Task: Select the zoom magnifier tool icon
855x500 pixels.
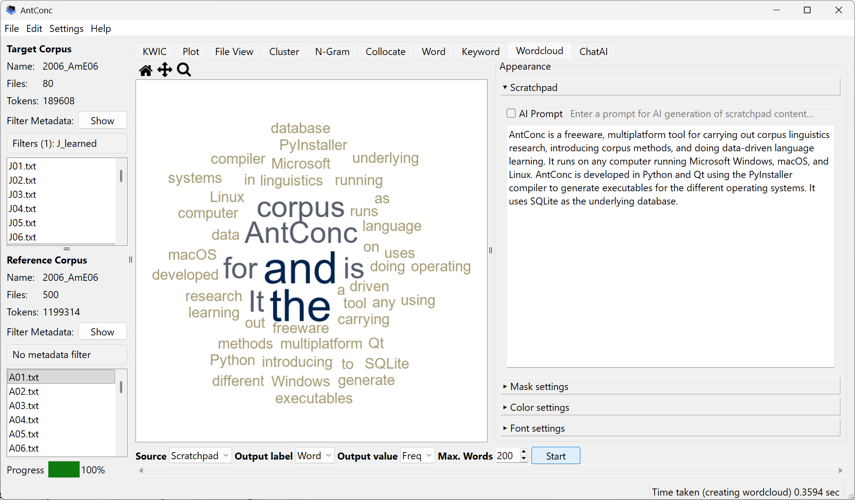Action: (x=184, y=70)
